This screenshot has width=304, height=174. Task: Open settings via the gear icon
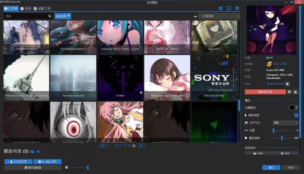237,8
